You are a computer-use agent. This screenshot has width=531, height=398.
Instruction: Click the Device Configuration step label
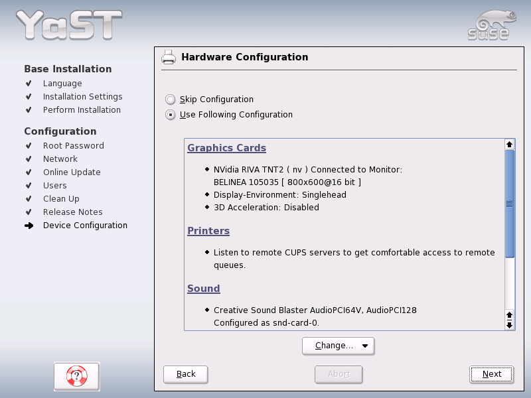tap(85, 226)
